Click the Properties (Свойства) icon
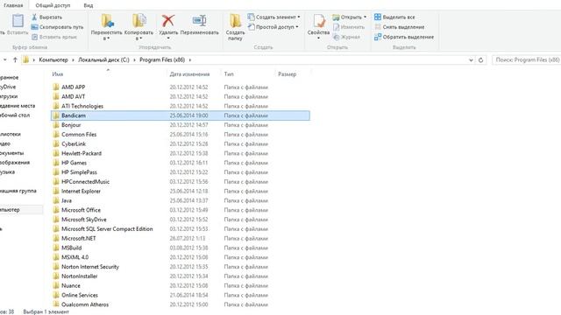This screenshot has height=315, width=561. [318, 21]
